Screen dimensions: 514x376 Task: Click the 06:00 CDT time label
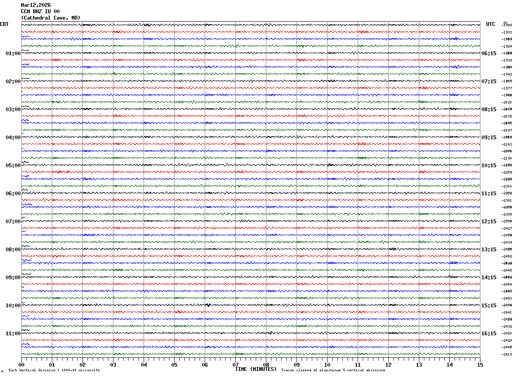pyautogui.click(x=13, y=194)
